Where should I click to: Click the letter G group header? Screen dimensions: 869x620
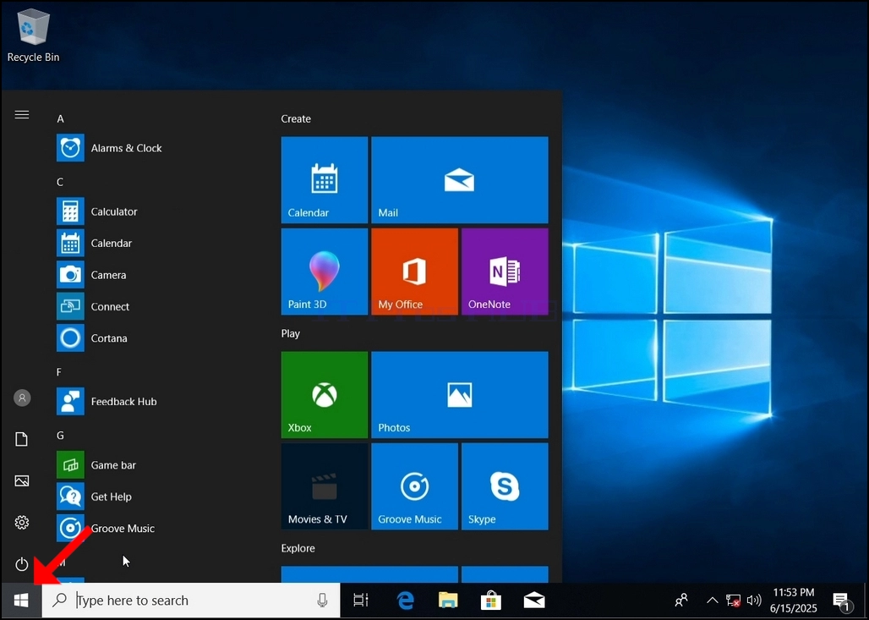60,436
